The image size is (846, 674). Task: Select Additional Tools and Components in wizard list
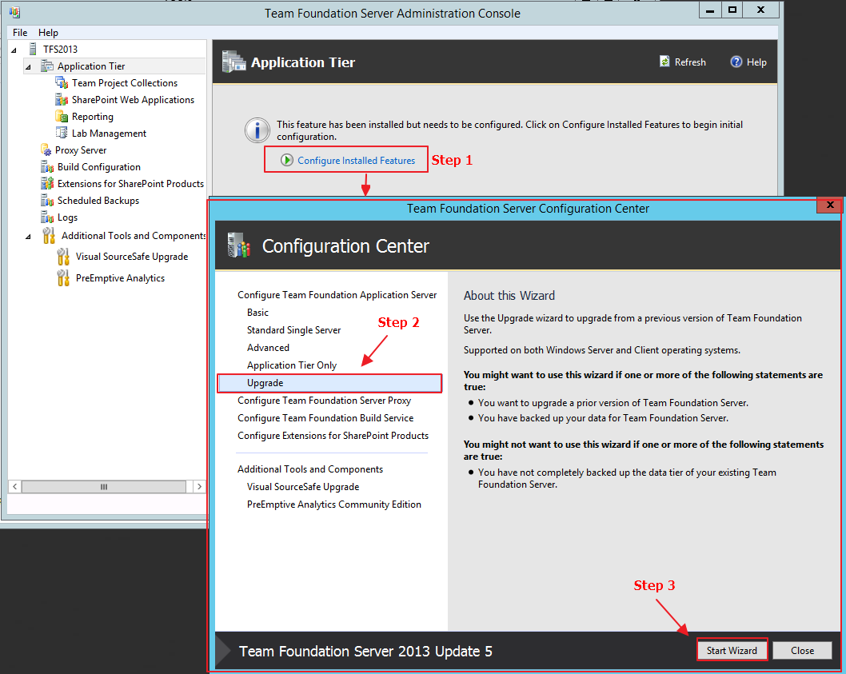pos(310,469)
